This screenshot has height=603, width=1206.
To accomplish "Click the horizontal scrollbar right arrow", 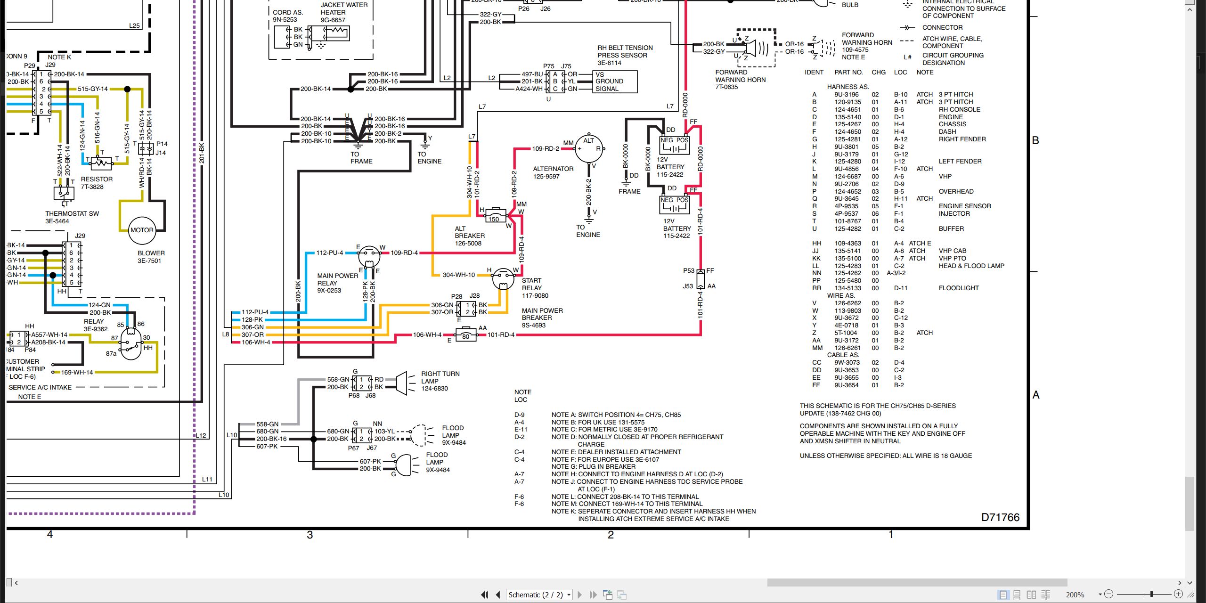I will (x=1180, y=583).
